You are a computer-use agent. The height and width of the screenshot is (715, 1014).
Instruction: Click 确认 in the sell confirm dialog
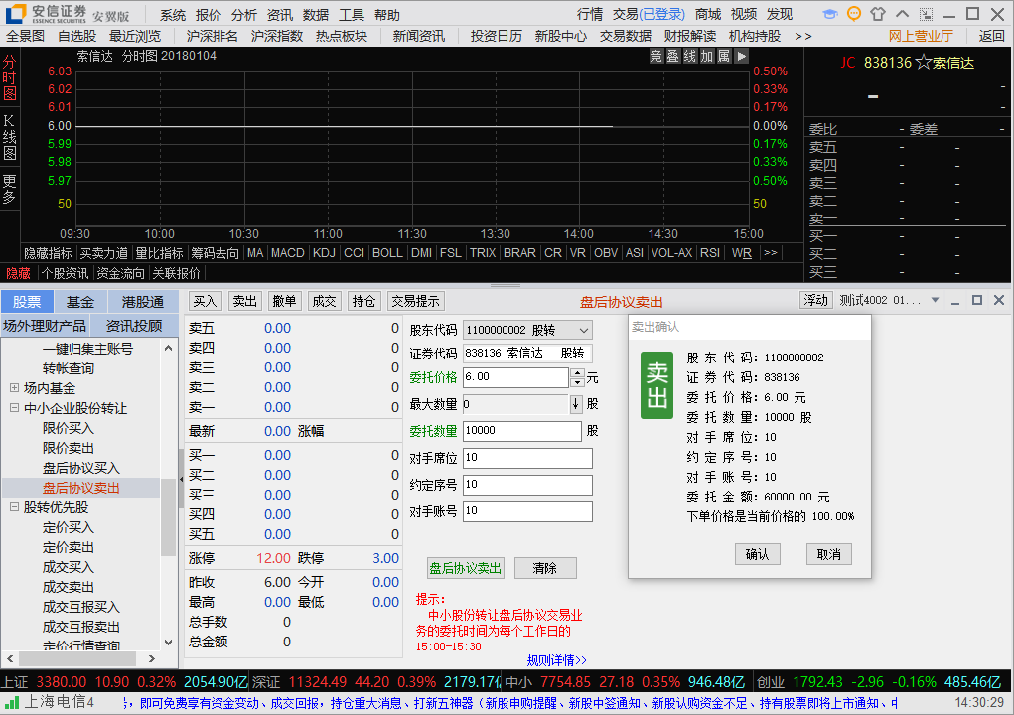coord(757,554)
